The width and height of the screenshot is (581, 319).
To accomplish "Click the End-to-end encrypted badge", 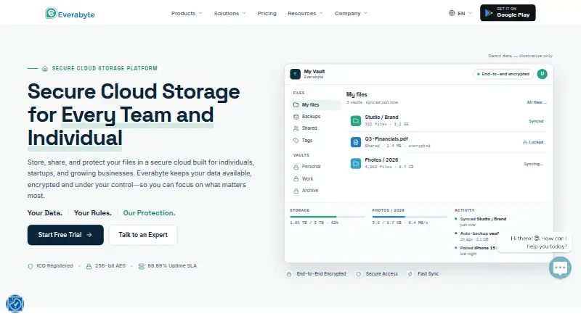I will coord(503,74).
